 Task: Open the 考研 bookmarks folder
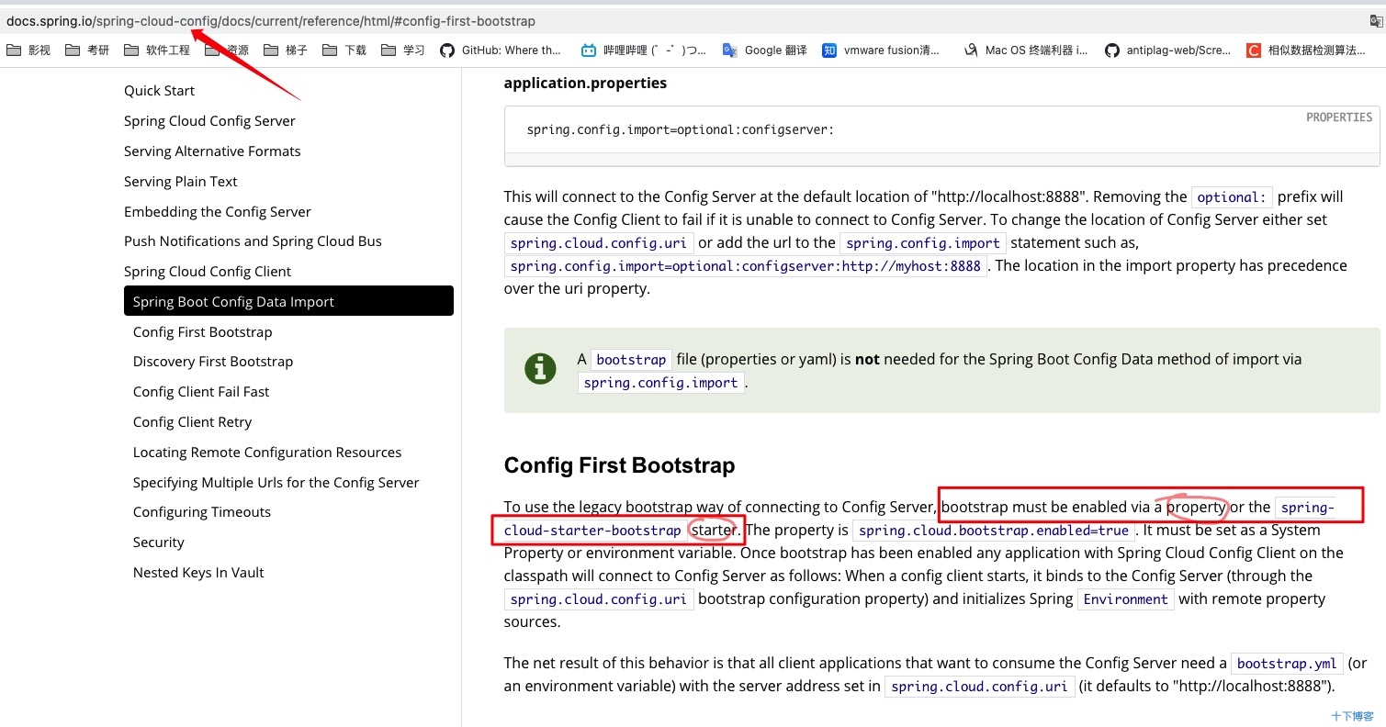pyautogui.click(x=88, y=50)
